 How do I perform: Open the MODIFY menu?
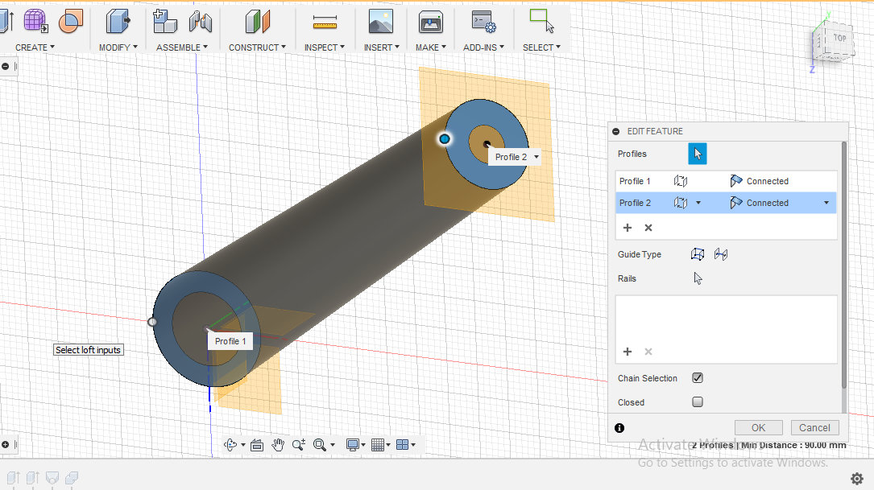click(118, 47)
